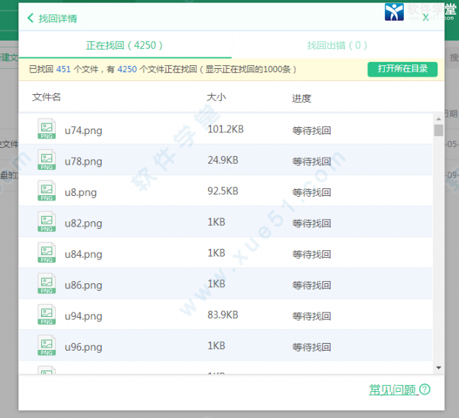Click the PNG file icon for u78.png
Image resolution: width=459 pixels, height=418 pixels.
[x=47, y=160]
